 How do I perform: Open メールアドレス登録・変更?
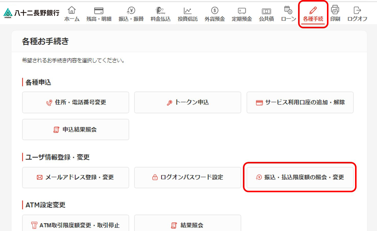point(76,177)
